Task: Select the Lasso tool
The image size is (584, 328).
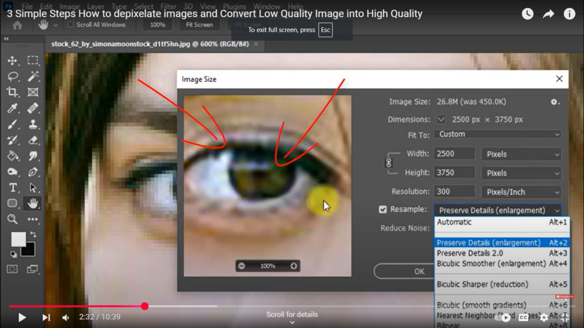Action: (13, 76)
